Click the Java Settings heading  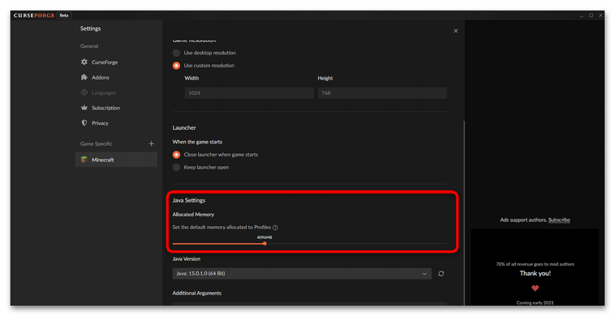pyautogui.click(x=188, y=200)
